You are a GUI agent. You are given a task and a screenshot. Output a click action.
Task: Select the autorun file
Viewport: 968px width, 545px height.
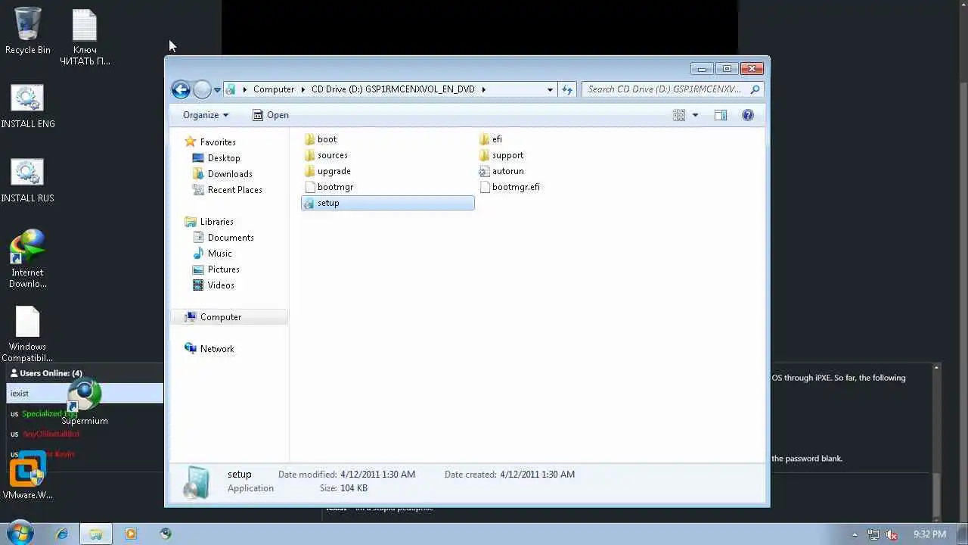pyautogui.click(x=501, y=171)
